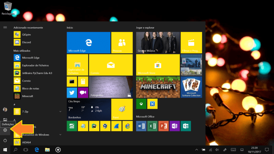Open the Excel tile

point(152,126)
